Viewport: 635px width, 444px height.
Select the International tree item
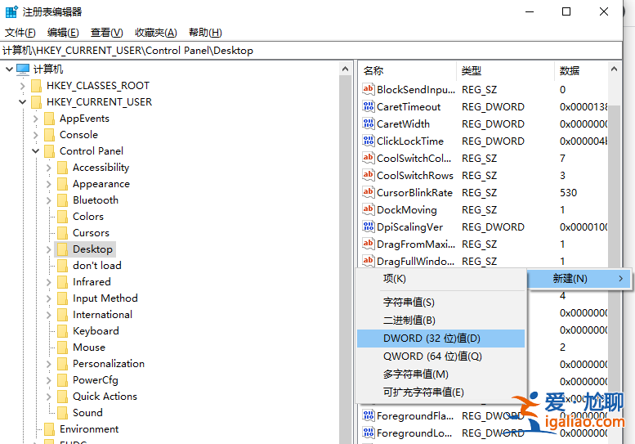point(102,315)
